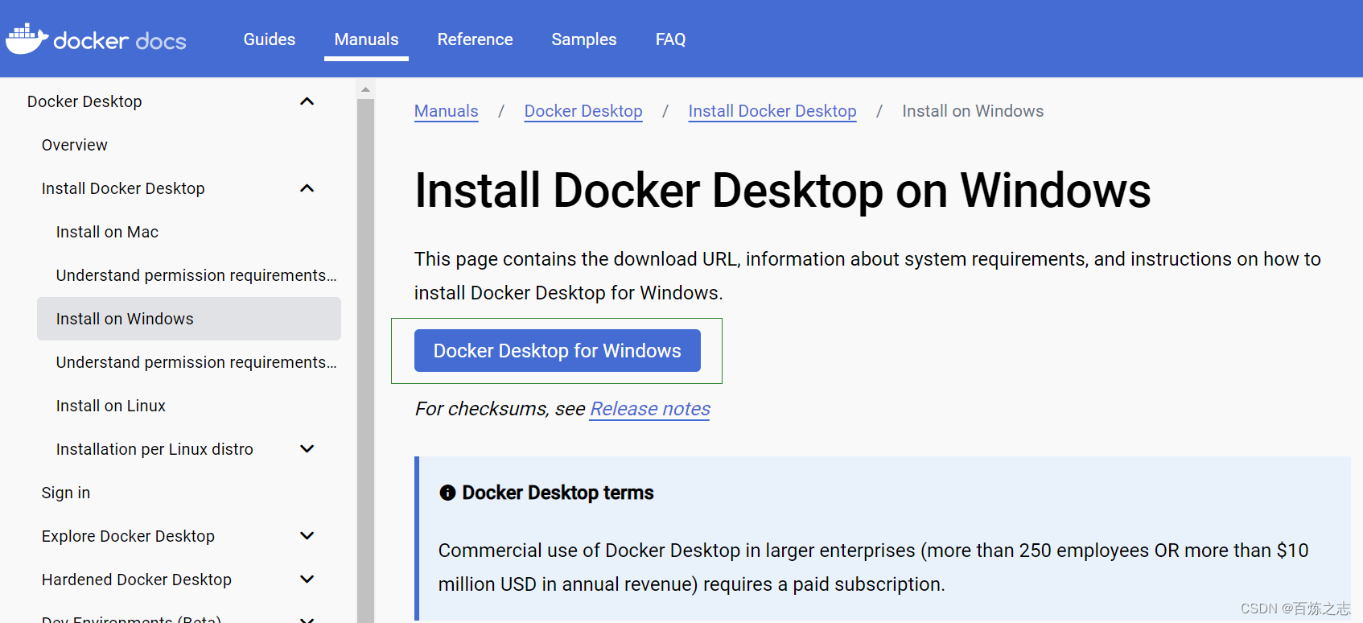Open the Release notes link

[650, 409]
